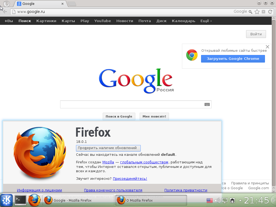Screen dimensions: 276x207
Task: Open the bookmarks dropdown beside the star
Action: (x=264, y=12)
